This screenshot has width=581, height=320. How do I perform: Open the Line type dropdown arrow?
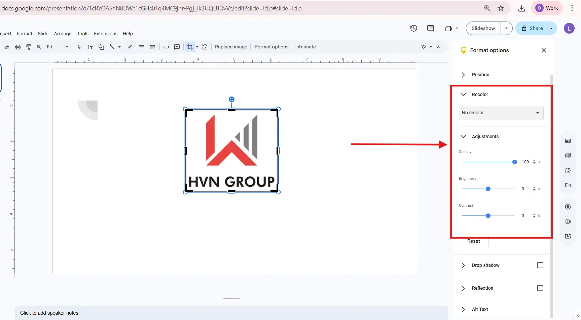coord(119,47)
